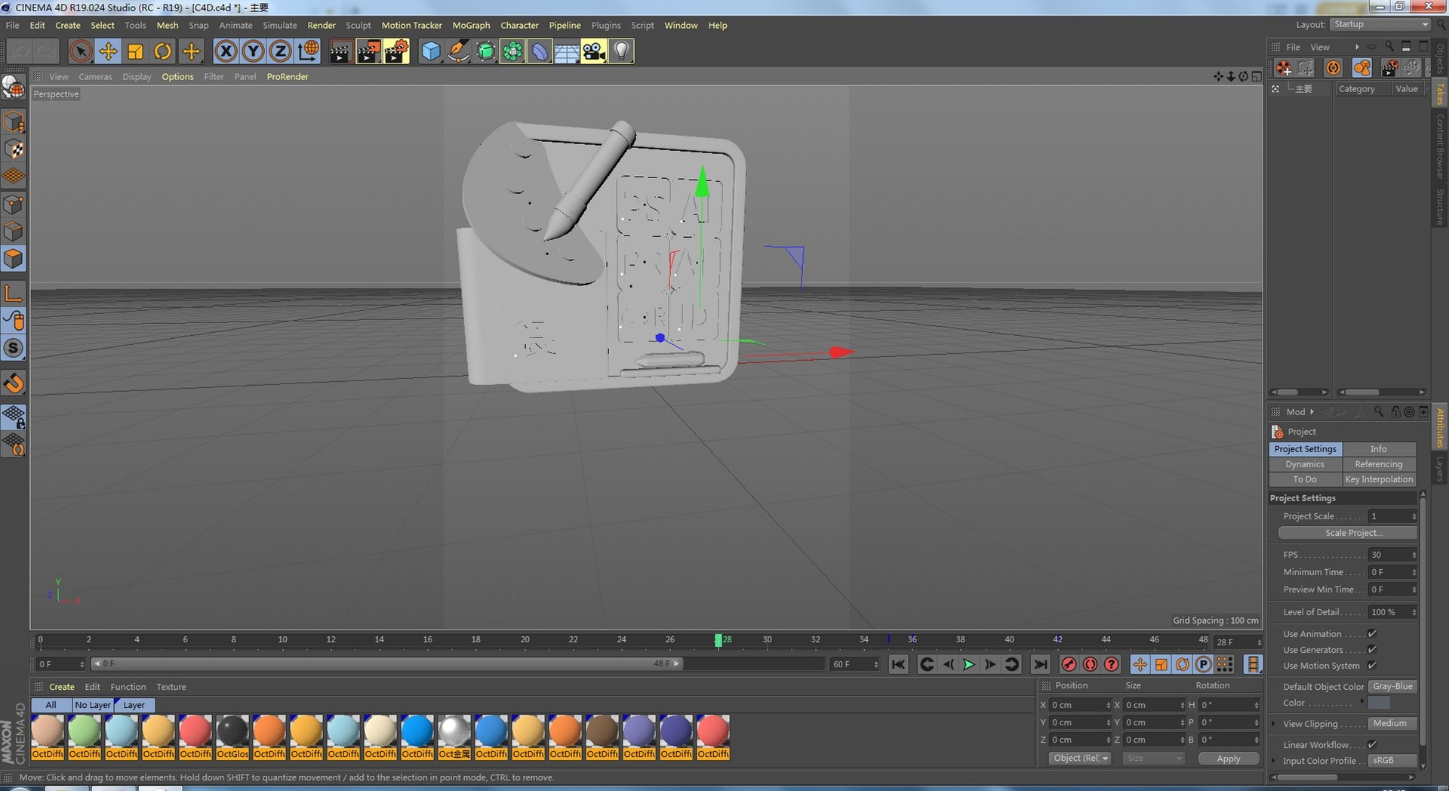
Task: Click the Scale Project... button
Action: pyautogui.click(x=1348, y=533)
